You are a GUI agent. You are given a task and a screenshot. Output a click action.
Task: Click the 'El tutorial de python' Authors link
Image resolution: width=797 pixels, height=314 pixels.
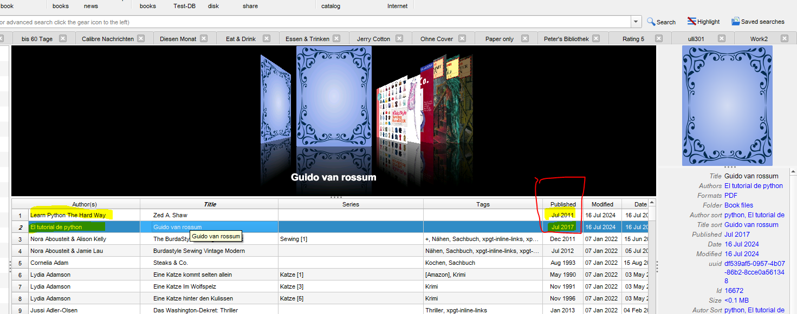[x=754, y=185]
